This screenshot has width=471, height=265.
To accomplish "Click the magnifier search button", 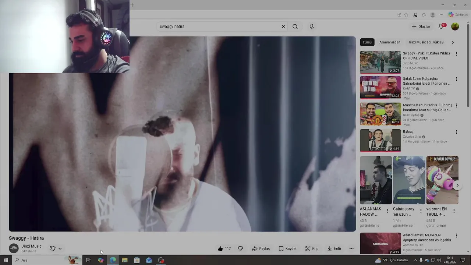I will [x=295, y=26].
